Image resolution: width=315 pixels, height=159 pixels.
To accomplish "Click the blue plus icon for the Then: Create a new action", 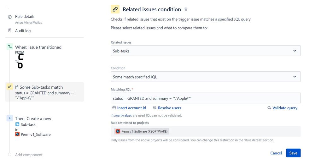I will (x=10, y=118).
